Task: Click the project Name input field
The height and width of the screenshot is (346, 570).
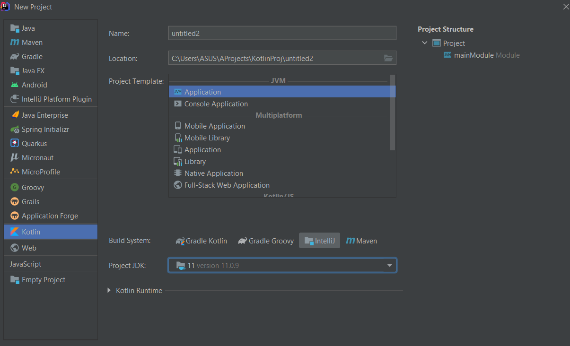Action: [x=282, y=33]
